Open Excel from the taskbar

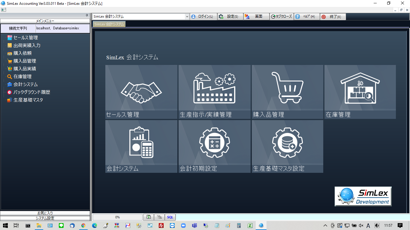point(250,226)
